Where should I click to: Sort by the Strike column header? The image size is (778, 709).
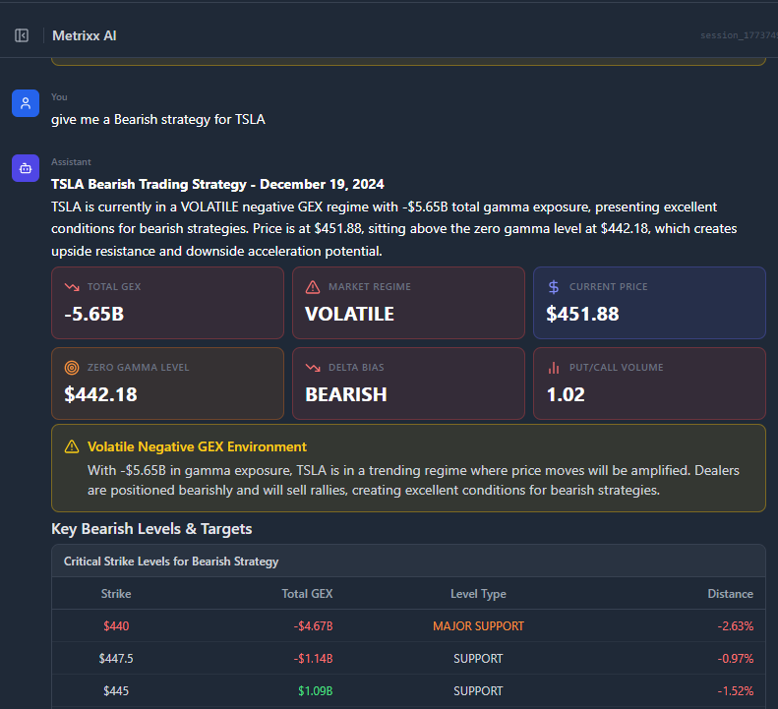pos(116,594)
